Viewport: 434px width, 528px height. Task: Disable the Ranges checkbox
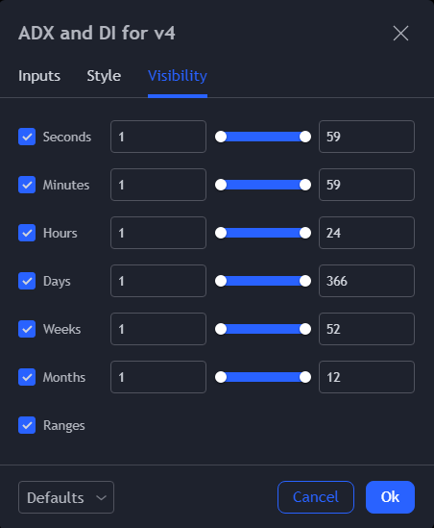pyautogui.click(x=27, y=425)
